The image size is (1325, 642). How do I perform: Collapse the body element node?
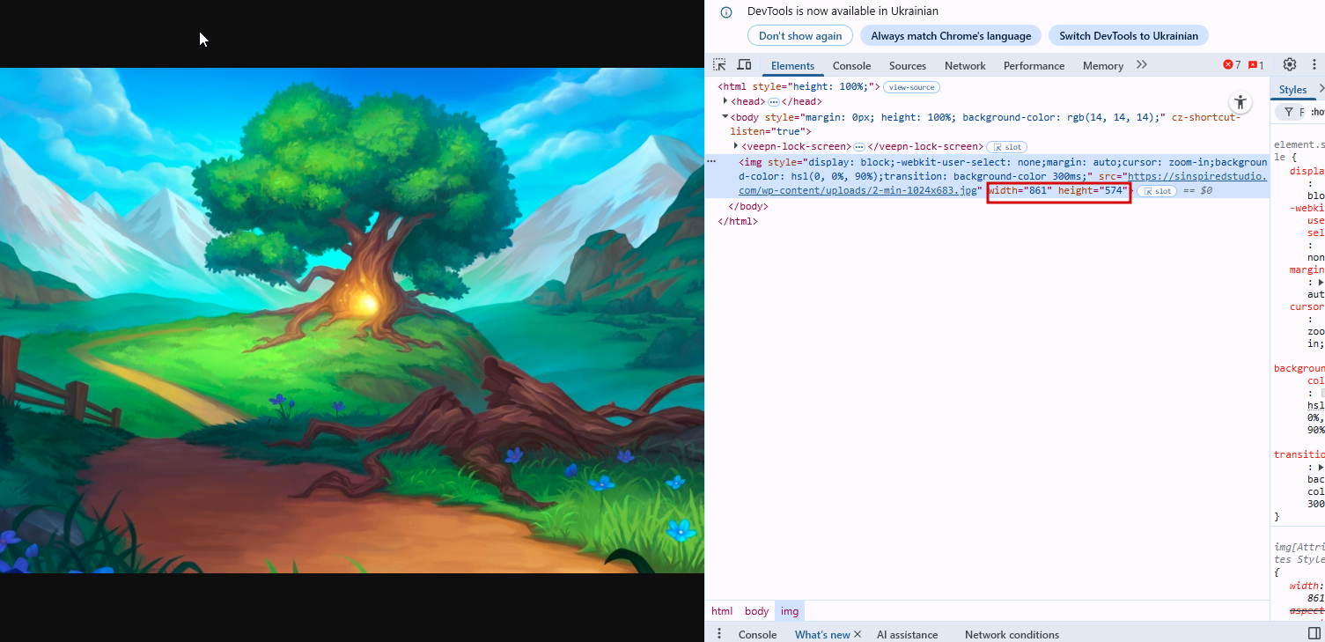[725, 116]
